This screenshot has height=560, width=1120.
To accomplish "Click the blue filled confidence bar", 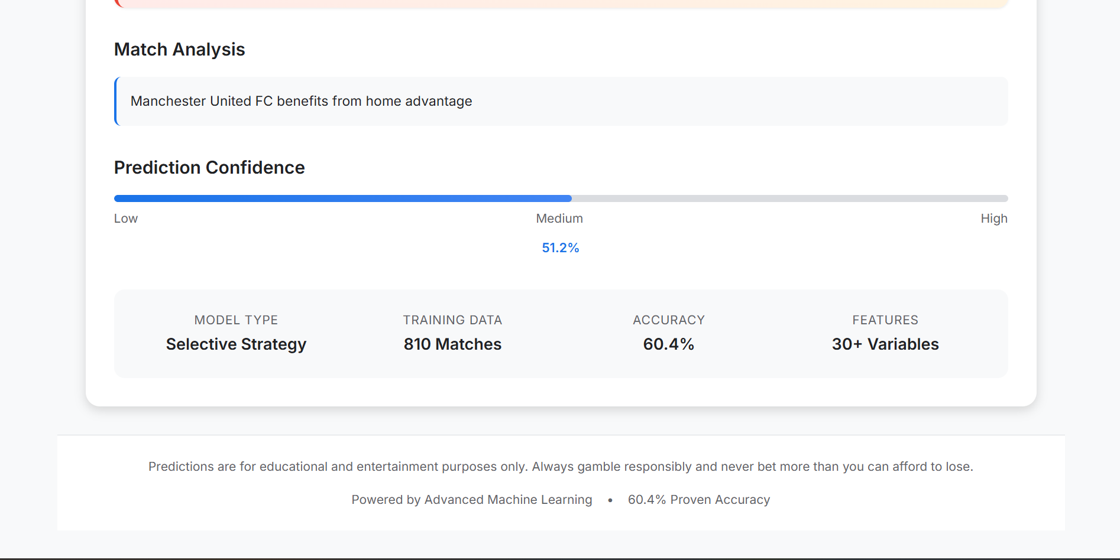I will [343, 198].
